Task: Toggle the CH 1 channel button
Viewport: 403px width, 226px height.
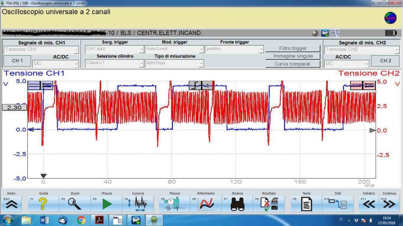Action: [17, 61]
